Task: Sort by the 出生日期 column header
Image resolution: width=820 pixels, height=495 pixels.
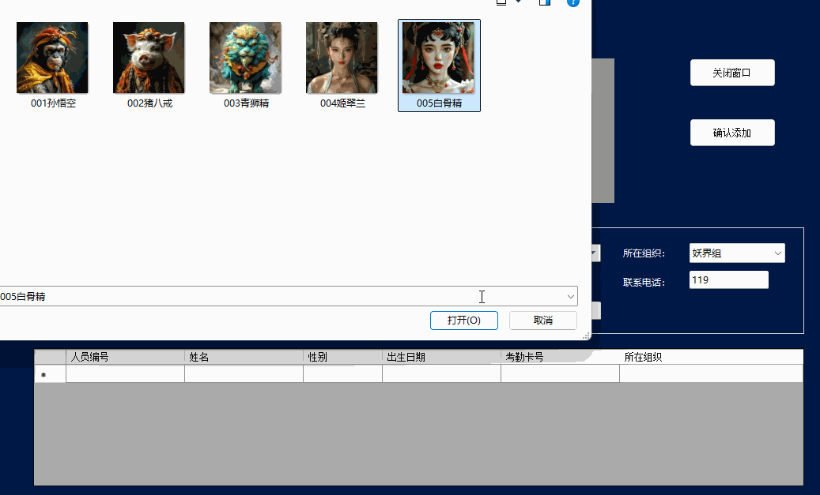Action: coord(441,357)
